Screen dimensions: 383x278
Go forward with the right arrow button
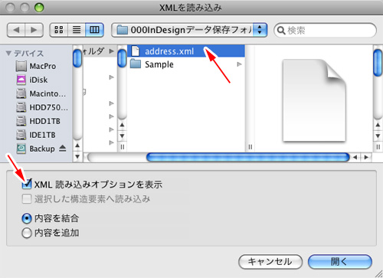click(34, 30)
